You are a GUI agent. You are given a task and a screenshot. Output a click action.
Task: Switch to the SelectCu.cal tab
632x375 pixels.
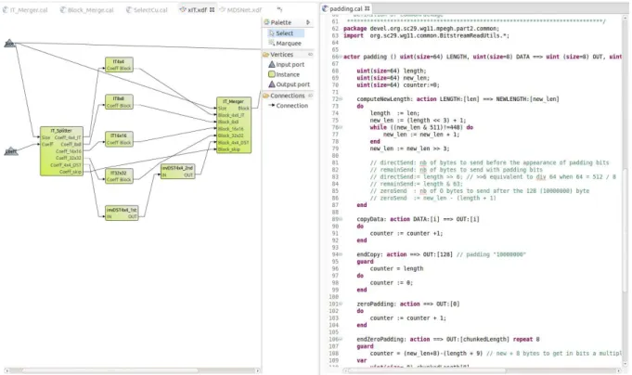tap(147, 9)
